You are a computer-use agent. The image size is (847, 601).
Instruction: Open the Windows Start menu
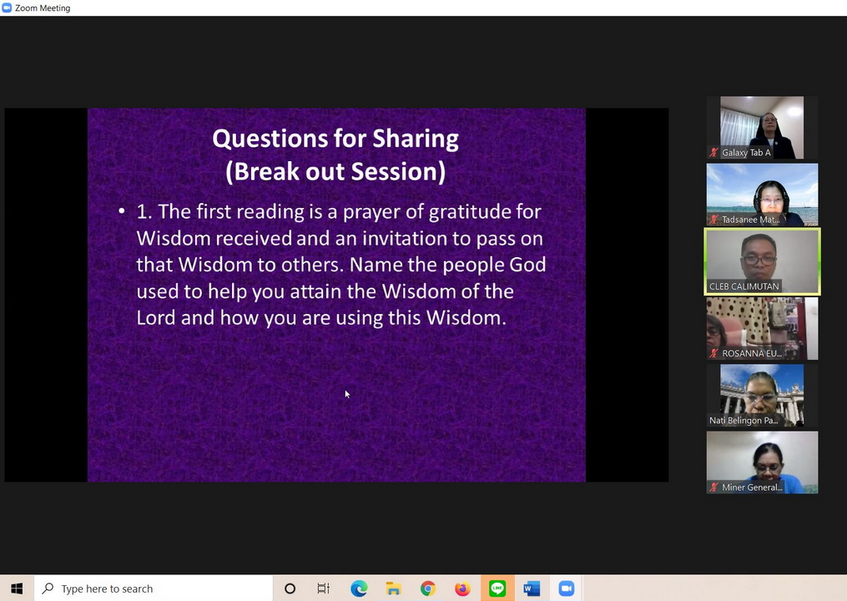(17, 588)
